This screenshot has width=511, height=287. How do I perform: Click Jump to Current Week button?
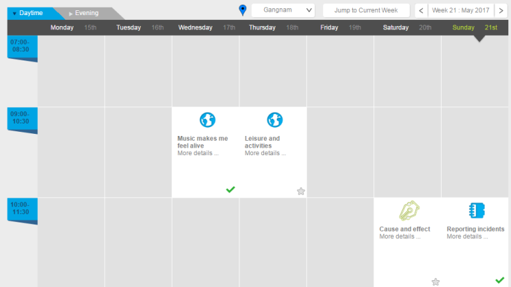click(x=366, y=10)
